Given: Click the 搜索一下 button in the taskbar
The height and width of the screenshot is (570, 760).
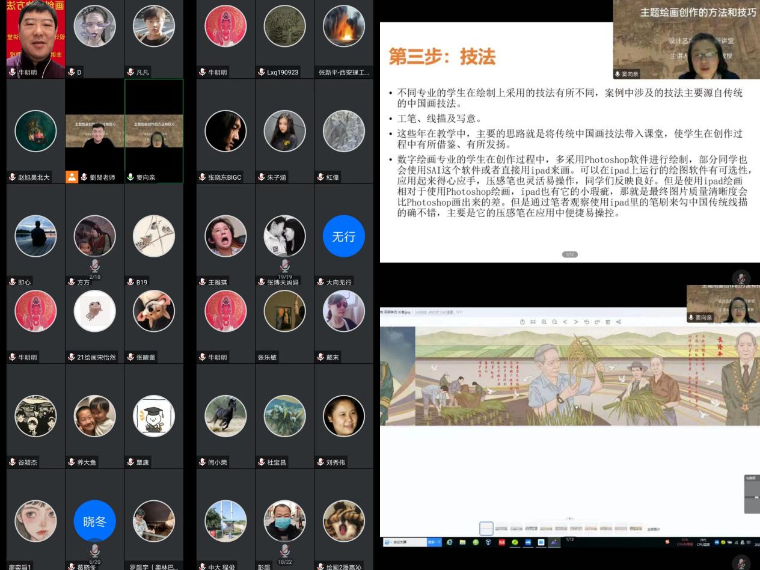Looking at the screenshot, I should click(x=434, y=542).
